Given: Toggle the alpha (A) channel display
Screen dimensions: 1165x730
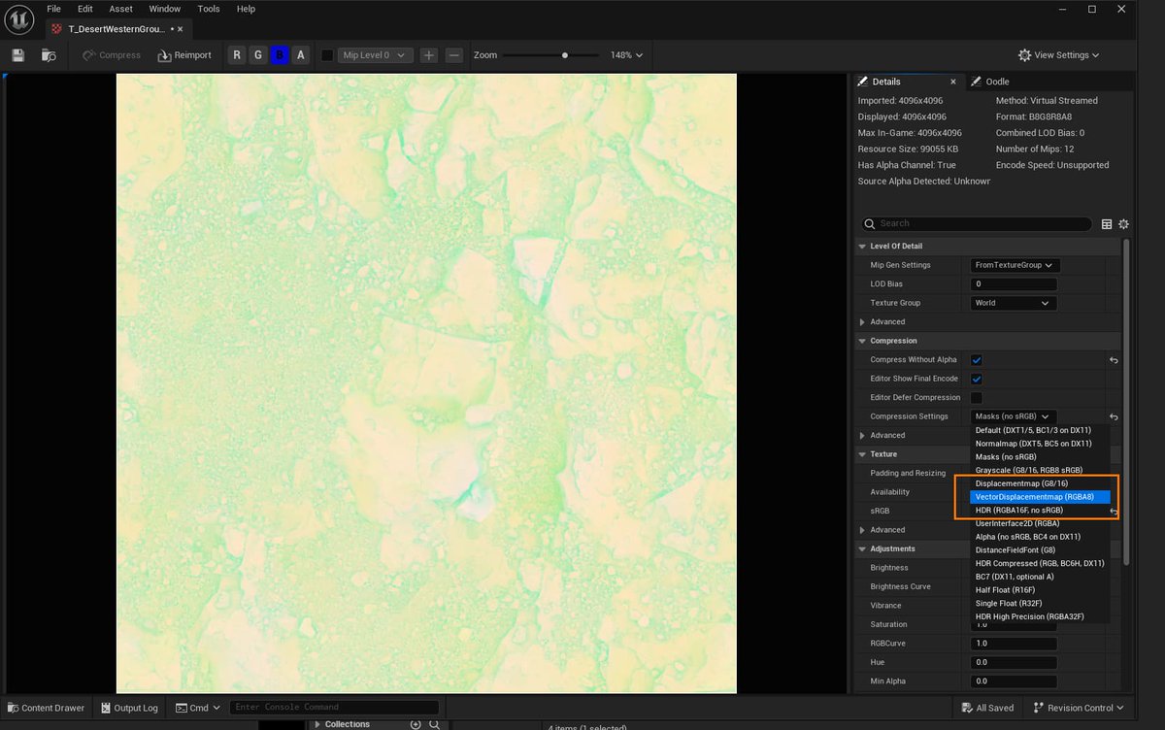Looking at the screenshot, I should [300, 55].
